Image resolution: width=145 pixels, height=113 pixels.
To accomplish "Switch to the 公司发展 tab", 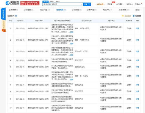I will point(77,10).
